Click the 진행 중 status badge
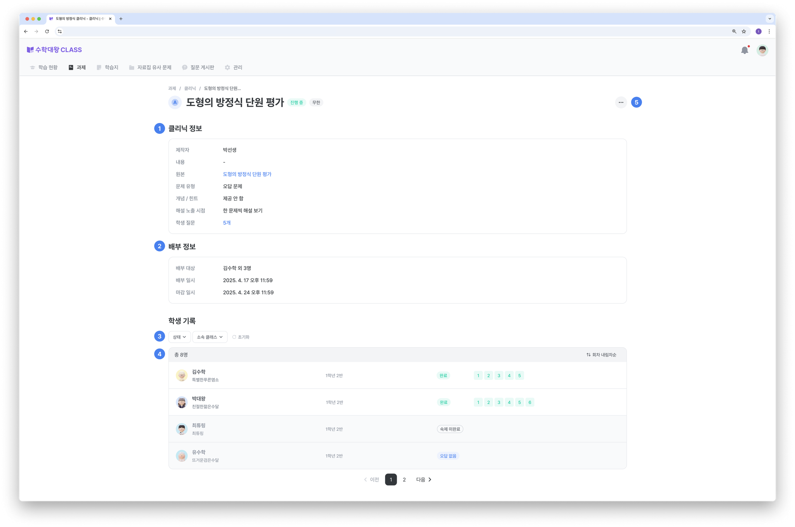This screenshot has width=795, height=527. click(x=297, y=102)
